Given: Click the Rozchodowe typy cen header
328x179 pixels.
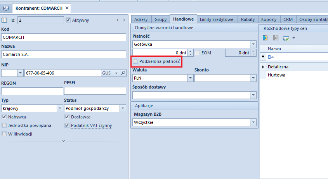Looking at the screenshot, I should [294, 28].
